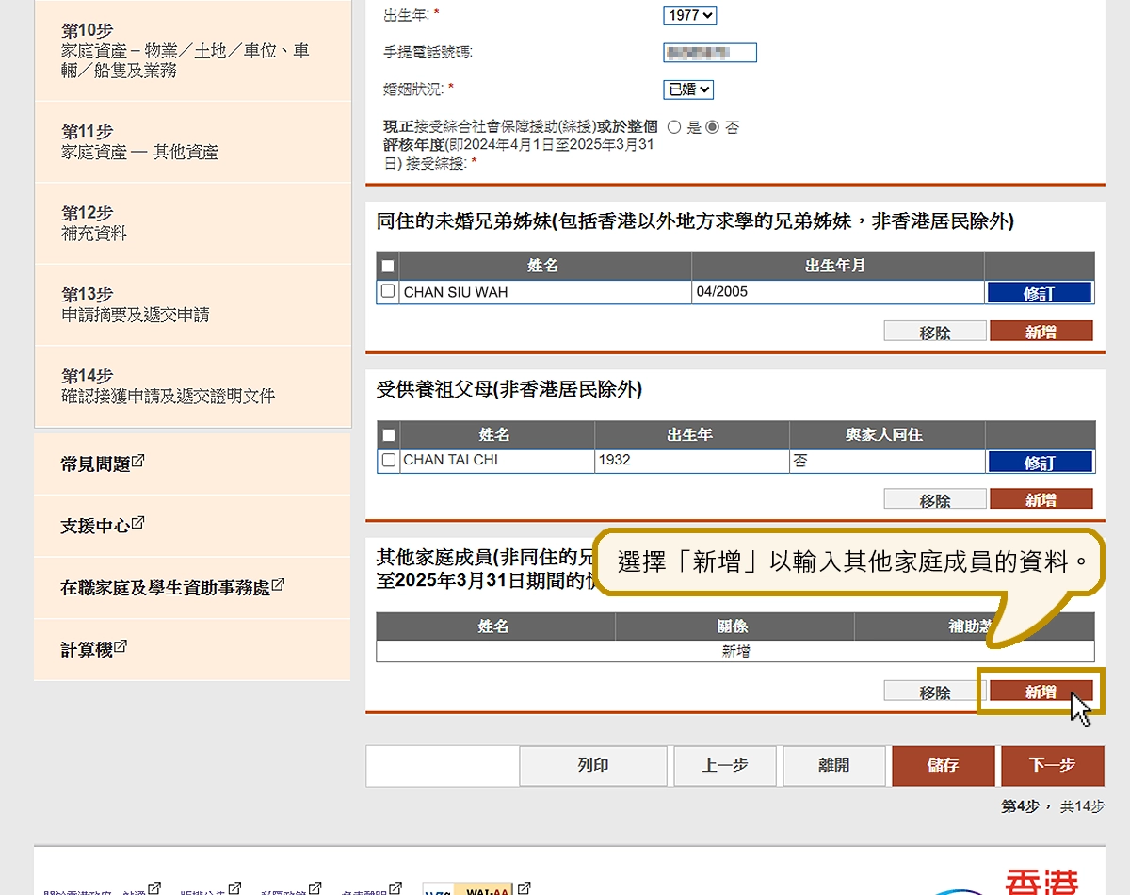
Task: Open the 計算機 calculator link
Action: 94,649
